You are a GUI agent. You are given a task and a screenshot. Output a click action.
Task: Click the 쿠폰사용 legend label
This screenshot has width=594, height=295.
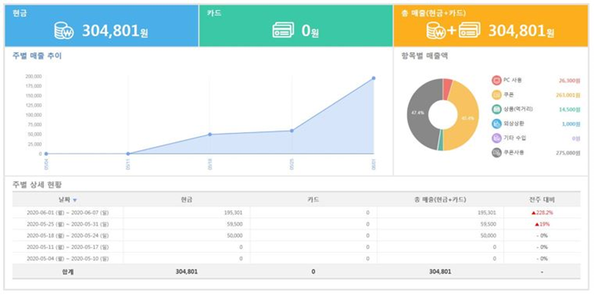pyautogui.click(x=513, y=153)
